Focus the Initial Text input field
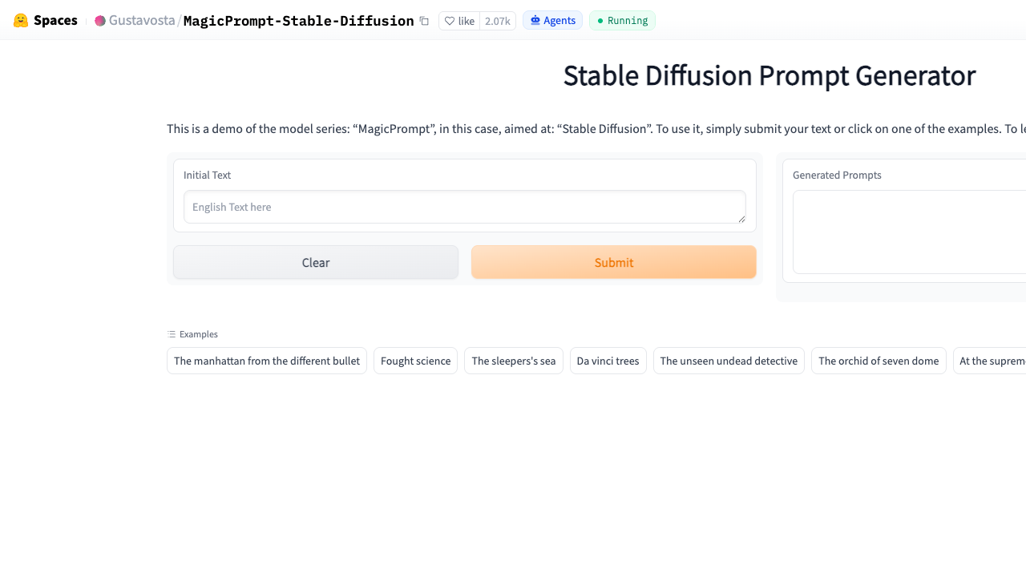This screenshot has height=577, width=1026. (465, 207)
